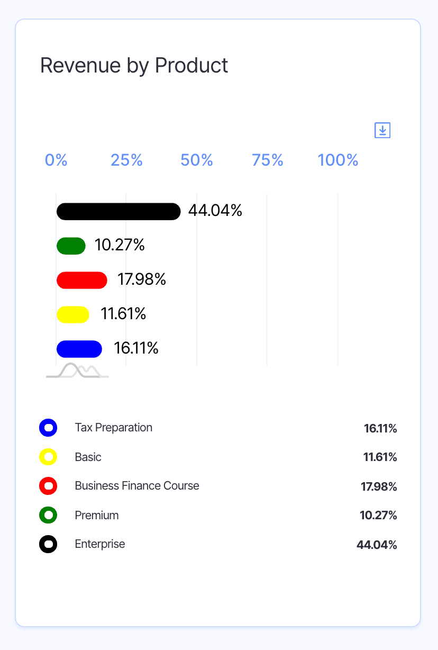Image resolution: width=438 pixels, height=650 pixels.
Task: Select the blue Tax Preparation legend dot
Action: click(x=48, y=428)
